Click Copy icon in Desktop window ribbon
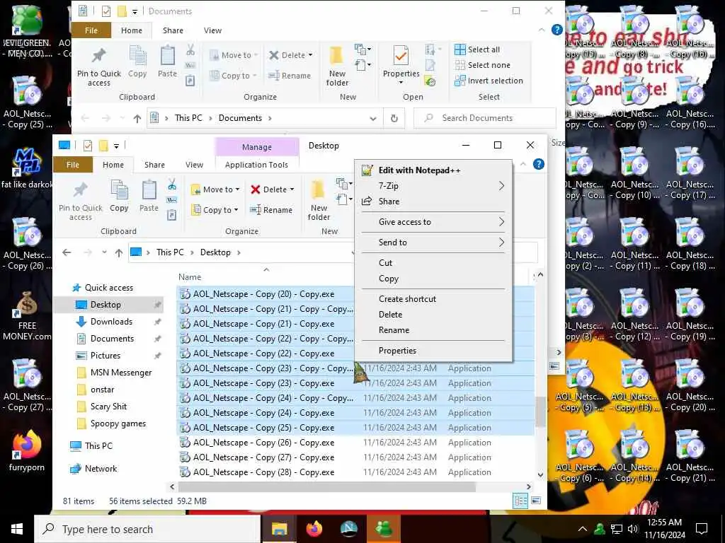This screenshot has width=725, height=543. pos(119,196)
